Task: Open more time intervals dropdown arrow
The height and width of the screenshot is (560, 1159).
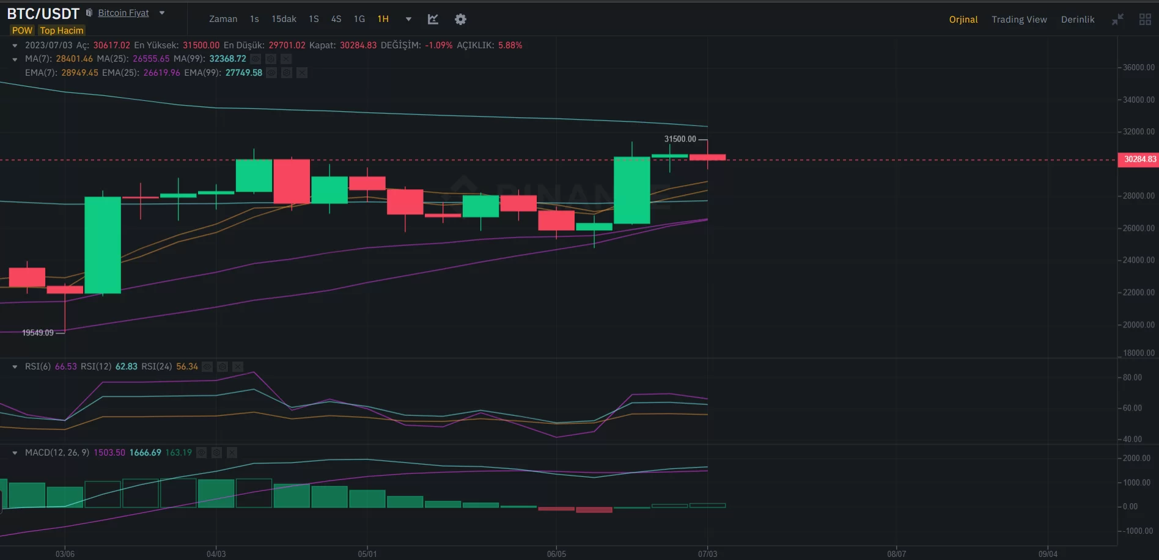Action: point(408,19)
